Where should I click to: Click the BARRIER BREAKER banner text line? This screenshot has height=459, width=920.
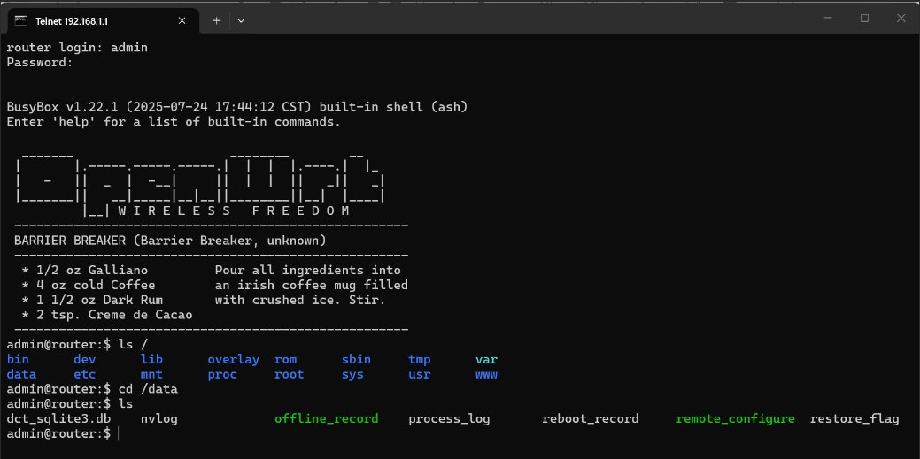coord(170,241)
